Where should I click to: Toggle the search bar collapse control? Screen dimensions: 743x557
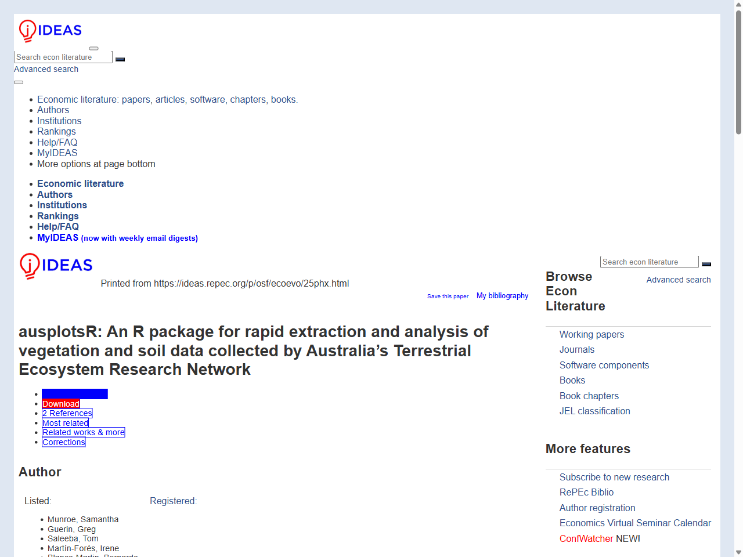click(93, 48)
